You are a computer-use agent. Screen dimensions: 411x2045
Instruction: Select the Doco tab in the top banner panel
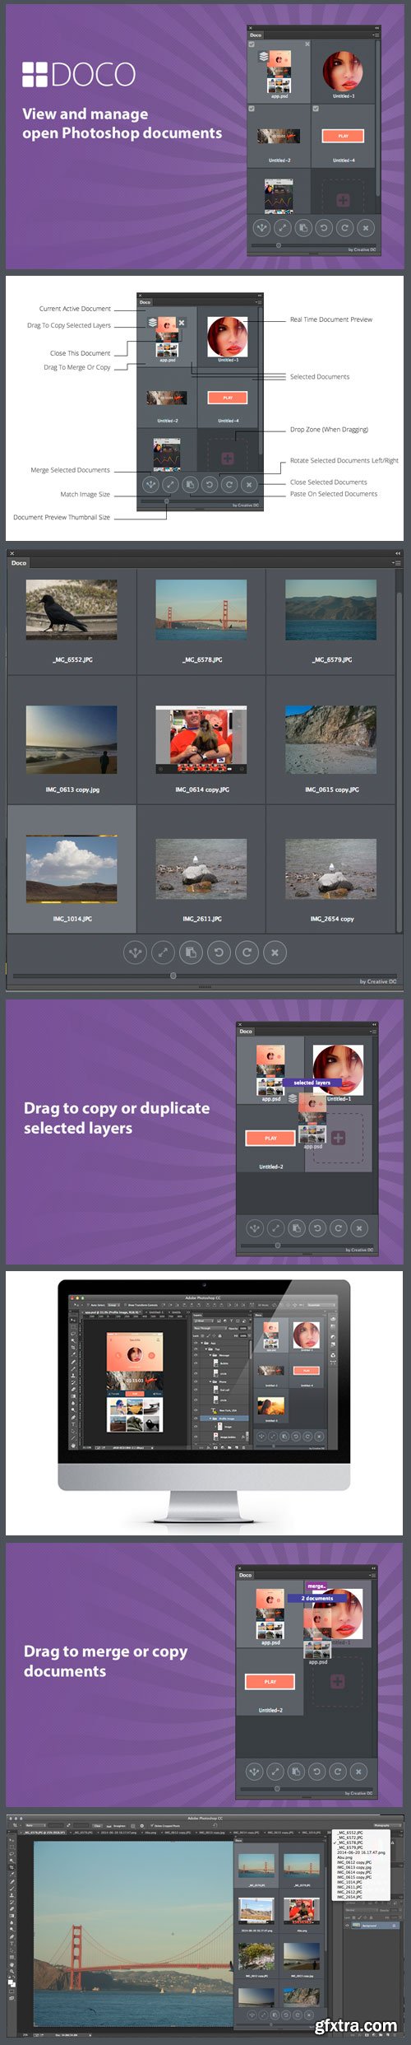[x=256, y=35]
